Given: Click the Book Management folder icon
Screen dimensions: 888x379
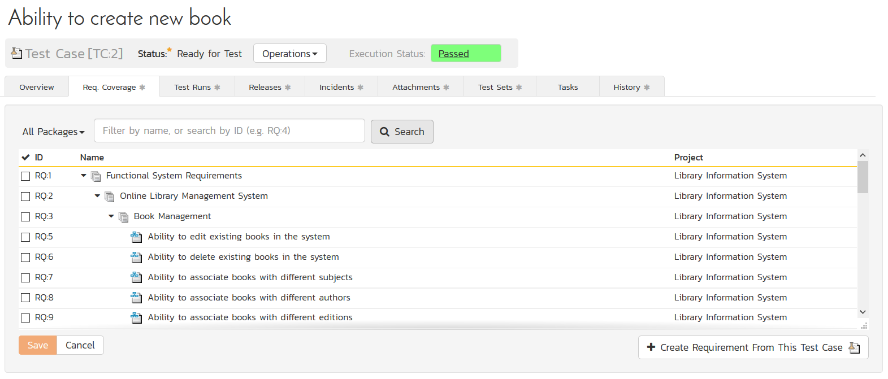Looking at the screenshot, I should pos(124,217).
